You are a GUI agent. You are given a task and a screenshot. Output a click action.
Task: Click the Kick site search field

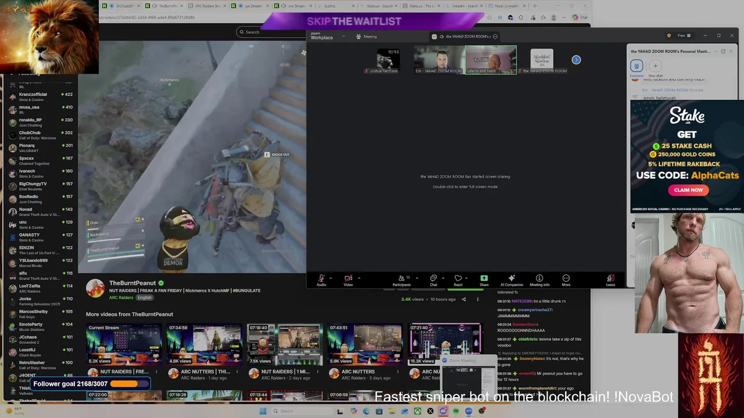[x=270, y=32]
